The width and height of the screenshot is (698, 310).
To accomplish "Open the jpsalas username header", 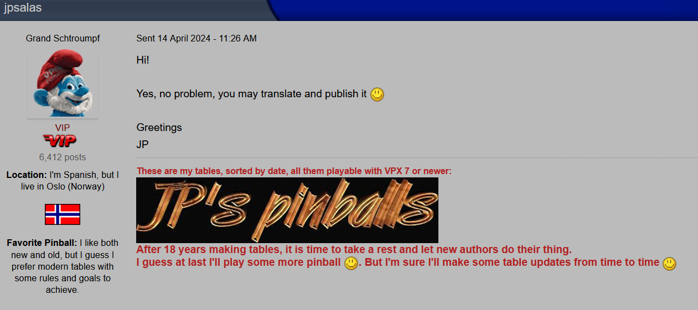I will [x=23, y=8].
